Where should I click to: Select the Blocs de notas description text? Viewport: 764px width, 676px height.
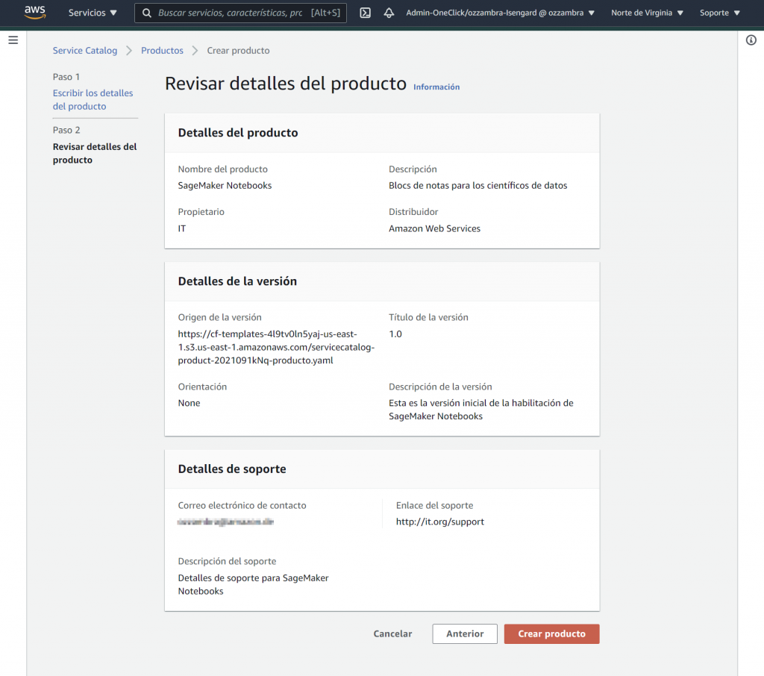tap(477, 185)
